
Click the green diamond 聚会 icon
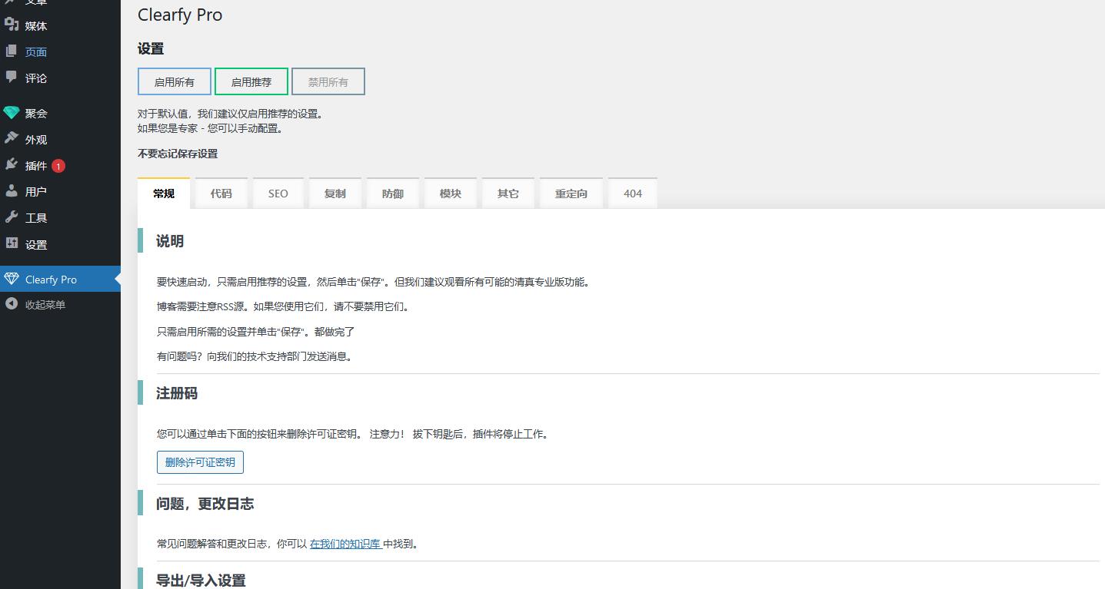[12, 113]
